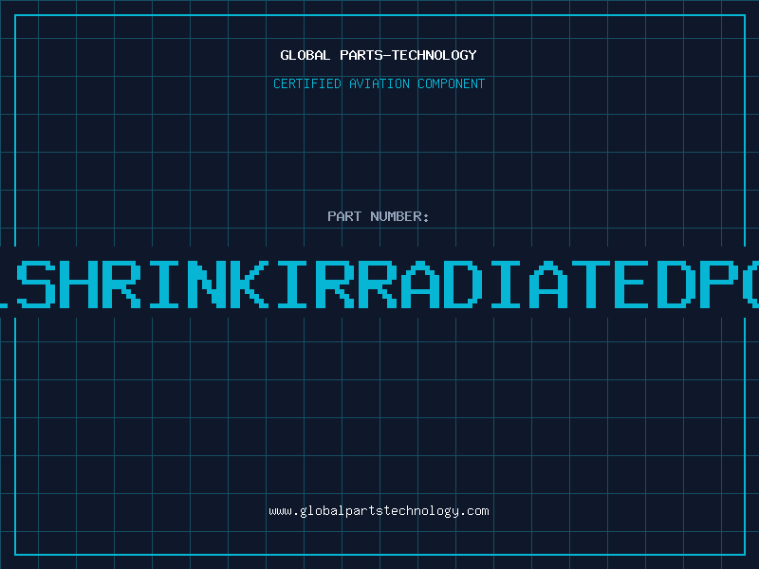
Task: Open the www.globalpartstechnology.com link
Action: 379,511
